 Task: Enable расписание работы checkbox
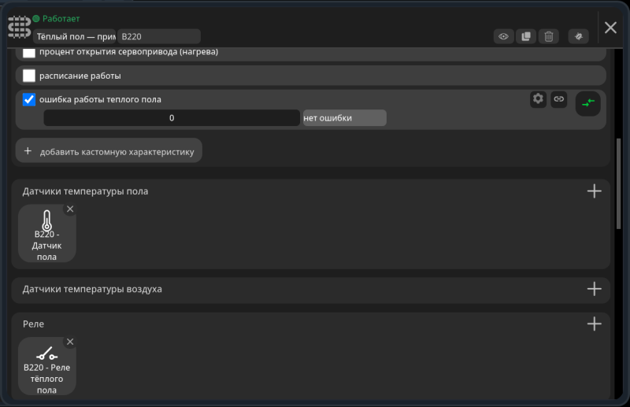pos(29,76)
